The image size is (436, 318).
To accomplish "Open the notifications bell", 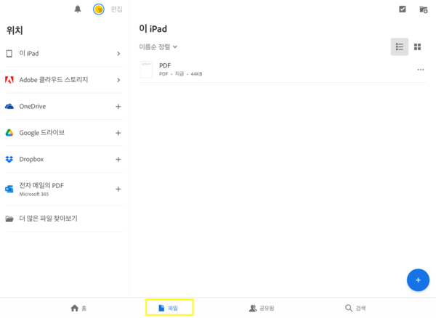I will click(x=78, y=9).
